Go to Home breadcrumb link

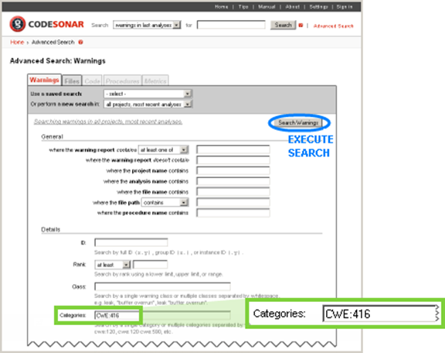pos(17,42)
